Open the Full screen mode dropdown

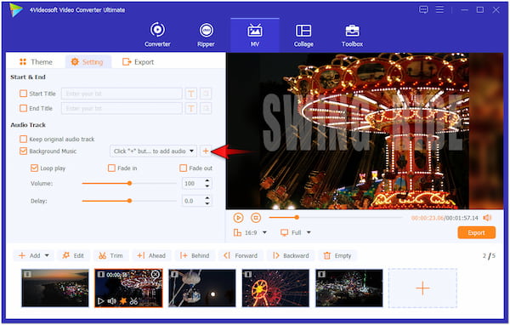(296, 232)
